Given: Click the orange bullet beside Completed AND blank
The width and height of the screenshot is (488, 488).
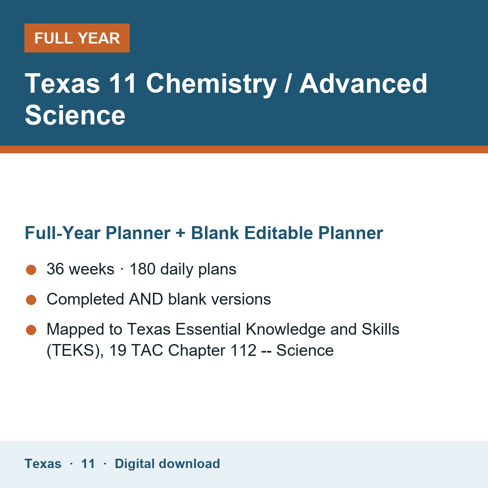Looking at the screenshot, I should point(31,300).
